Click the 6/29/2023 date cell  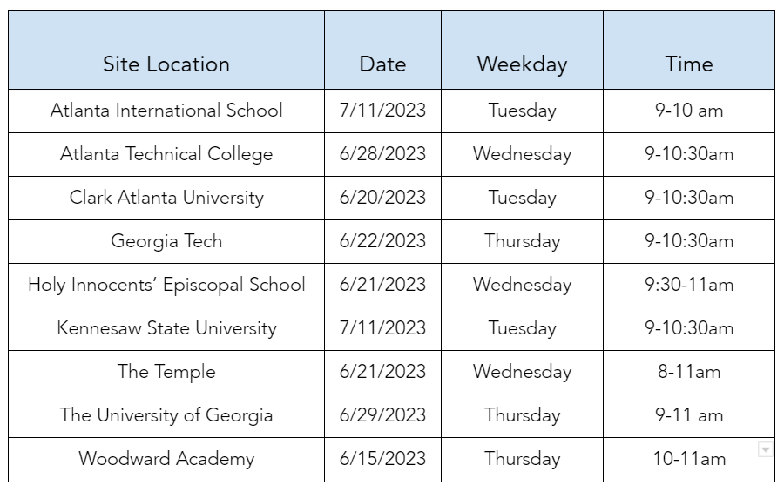(x=382, y=415)
